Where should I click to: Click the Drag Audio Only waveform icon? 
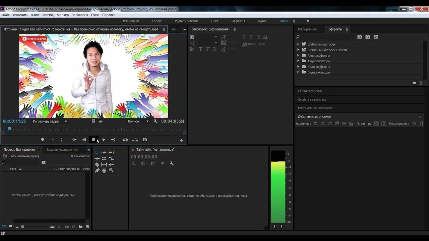coord(101,122)
